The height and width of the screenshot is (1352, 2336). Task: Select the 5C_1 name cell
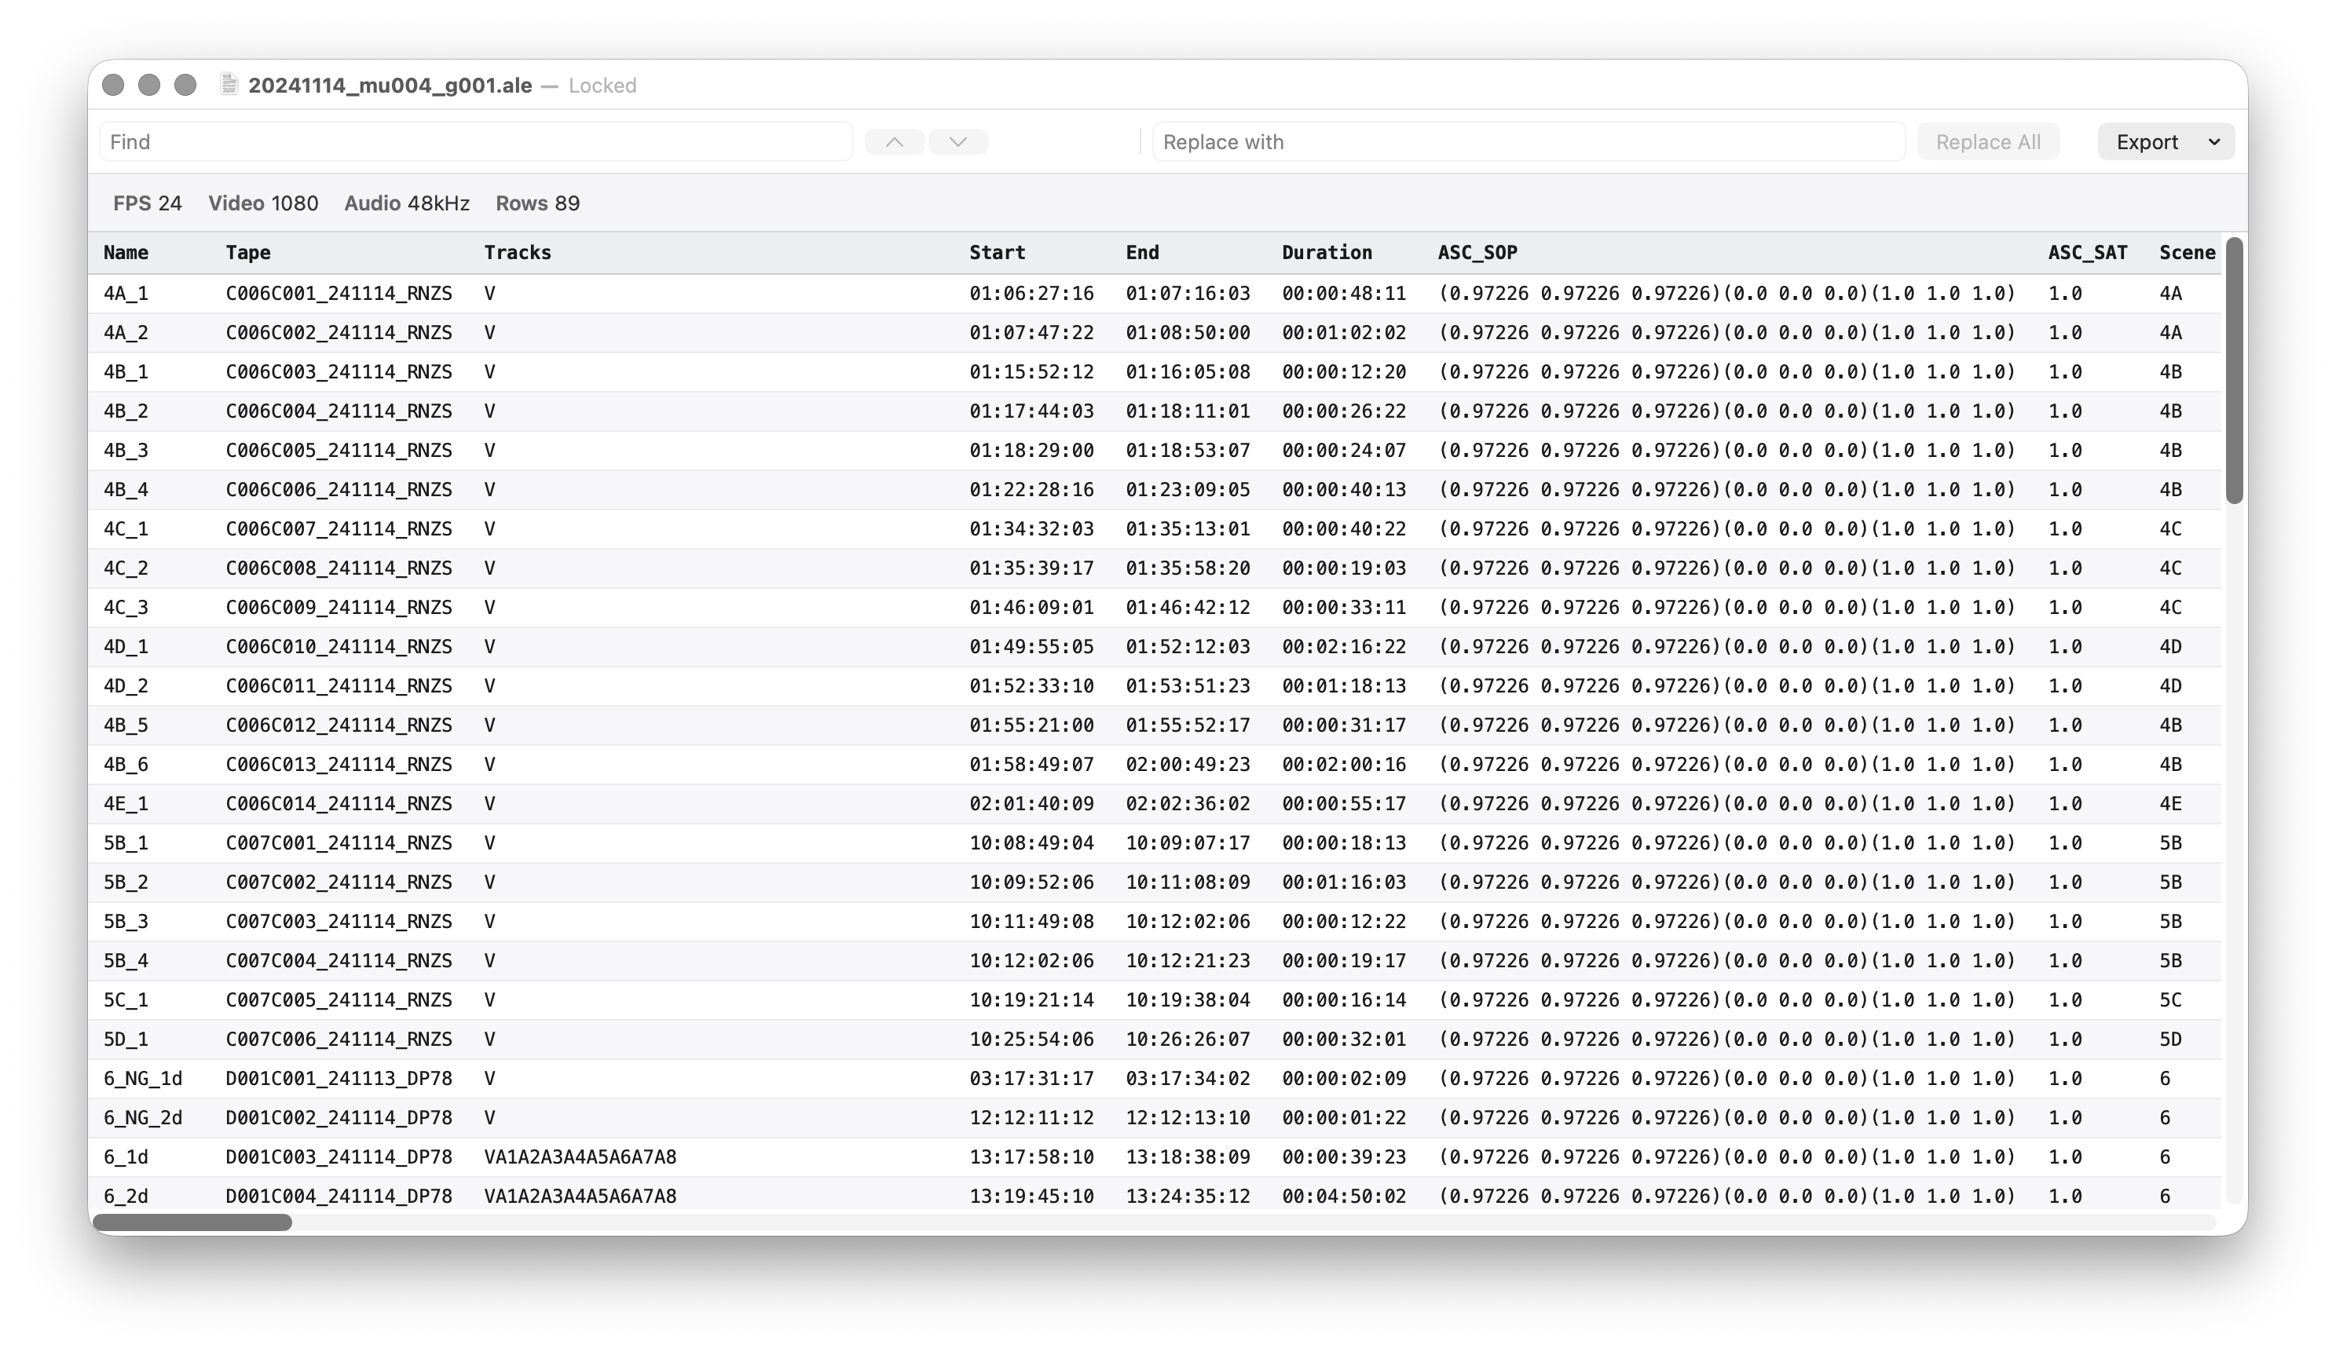pos(126,1000)
